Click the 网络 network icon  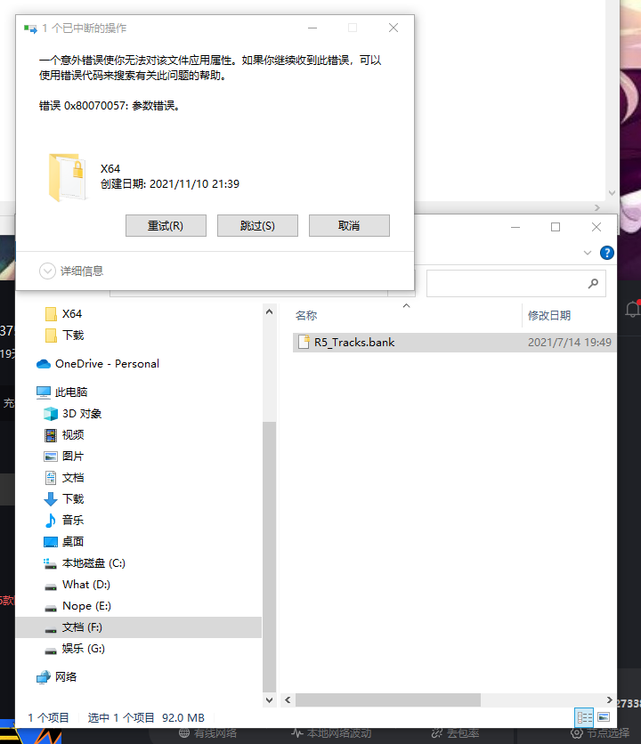point(44,677)
